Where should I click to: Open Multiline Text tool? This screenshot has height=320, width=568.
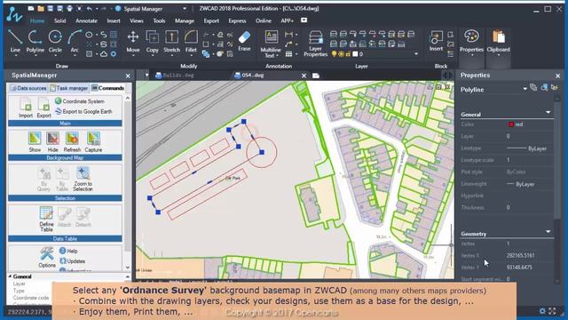point(271,44)
